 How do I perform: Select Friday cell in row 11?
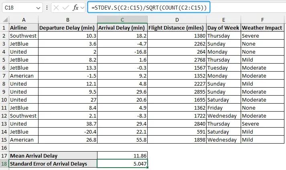pyautogui.click(x=223, y=108)
